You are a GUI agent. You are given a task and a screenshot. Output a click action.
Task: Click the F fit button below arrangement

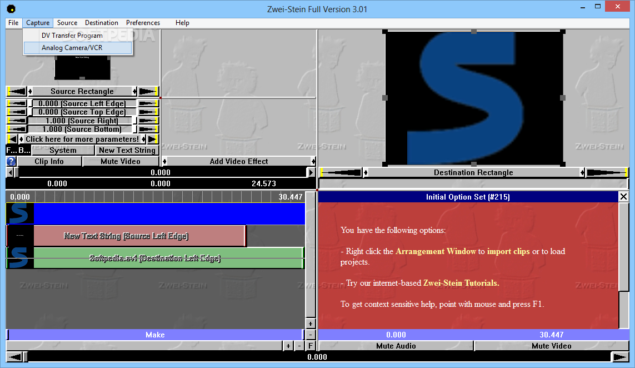click(x=310, y=346)
